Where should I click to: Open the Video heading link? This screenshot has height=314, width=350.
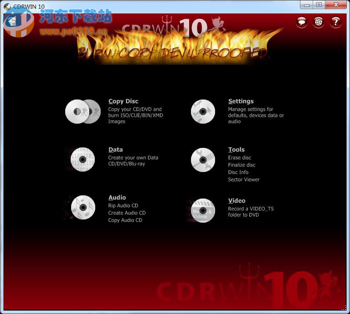pos(237,201)
